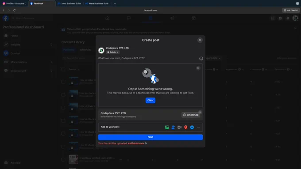301x169 pixels.
Task: Open Ask ChatGPT button
Action: (291, 10)
